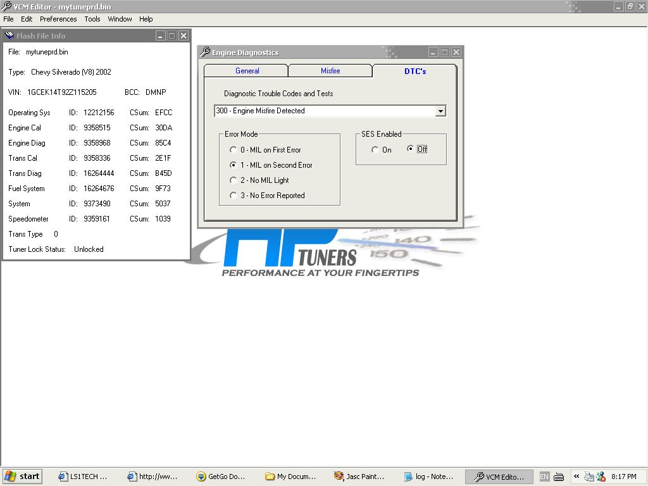Switch to the General tab
Screen dimensions: 648x486
[x=247, y=71]
